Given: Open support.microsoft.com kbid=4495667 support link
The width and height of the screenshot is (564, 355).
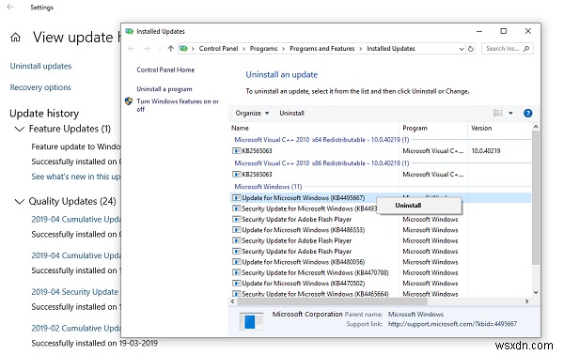Looking at the screenshot, I should (x=452, y=324).
